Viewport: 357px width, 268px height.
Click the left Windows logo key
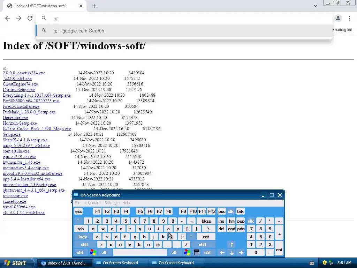click(x=93, y=253)
